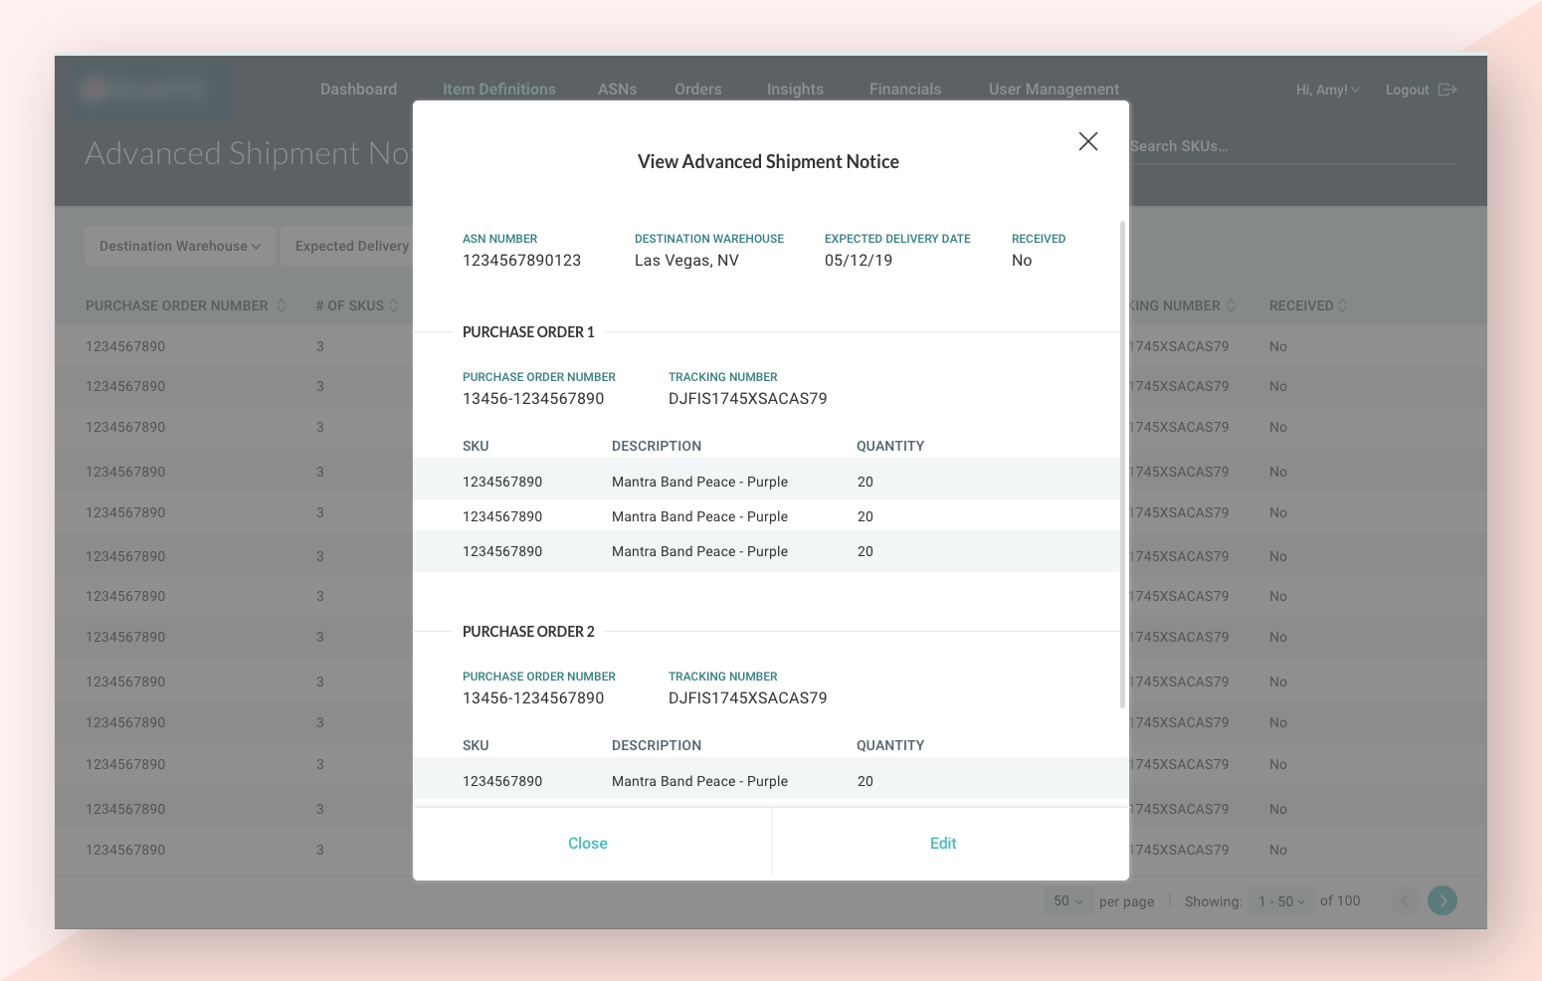Open the 50 per page dropdown

(1067, 900)
